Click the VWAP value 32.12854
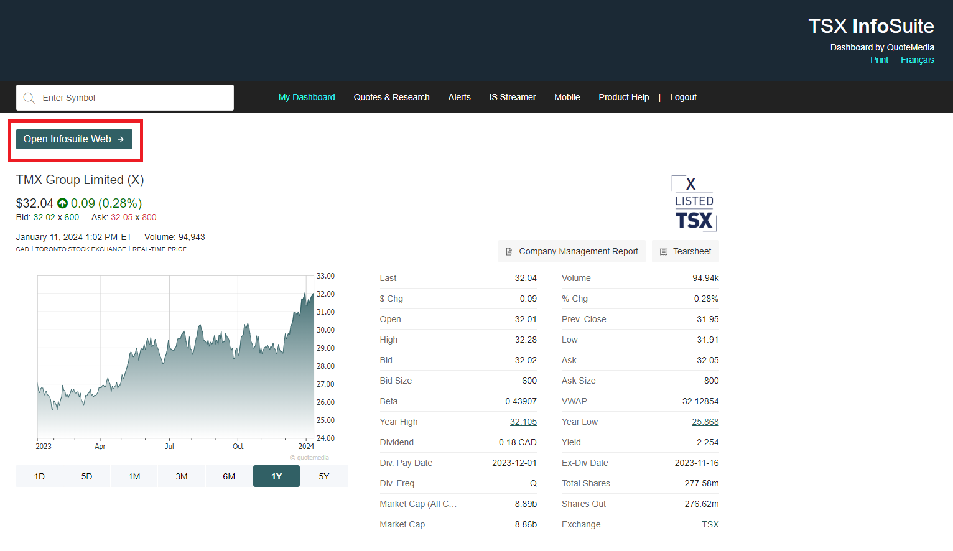 [700, 401]
